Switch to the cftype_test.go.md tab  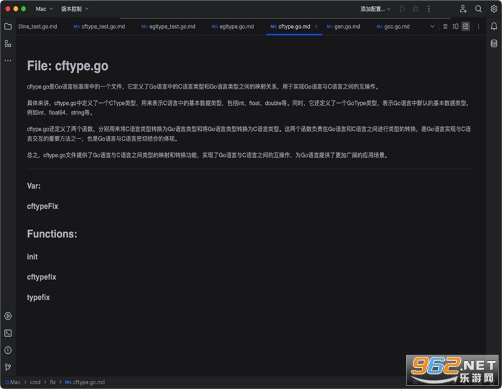click(100, 27)
